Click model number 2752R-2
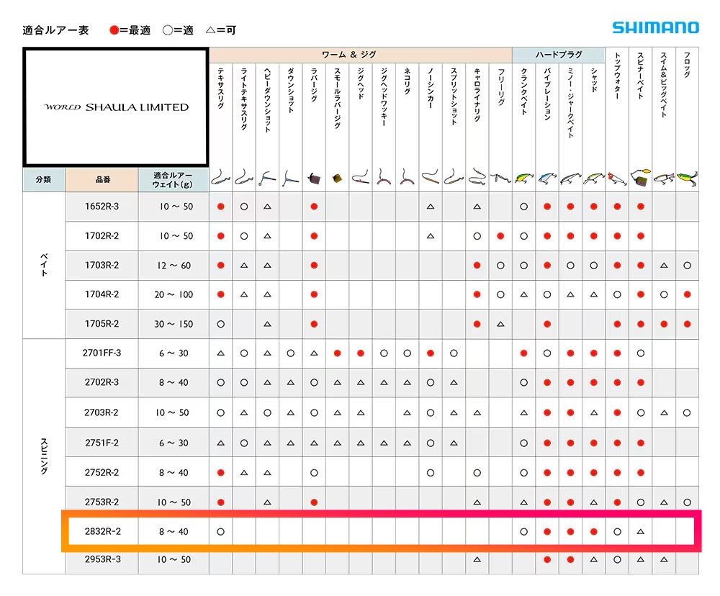The width and height of the screenshot is (720, 596). click(102, 472)
